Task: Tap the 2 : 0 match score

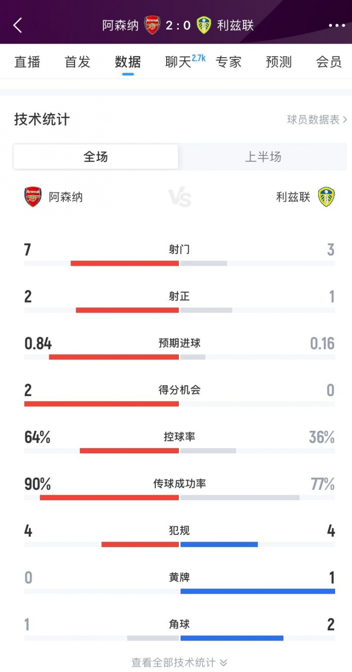Action: click(x=178, y=25)
